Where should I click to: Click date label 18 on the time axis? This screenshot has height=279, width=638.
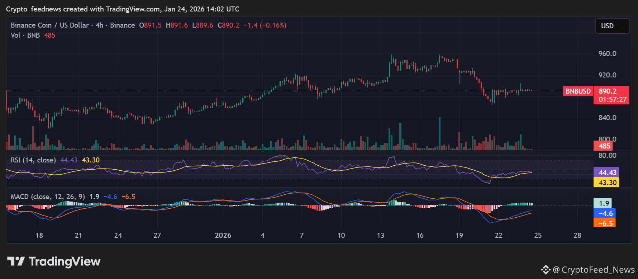39,235
